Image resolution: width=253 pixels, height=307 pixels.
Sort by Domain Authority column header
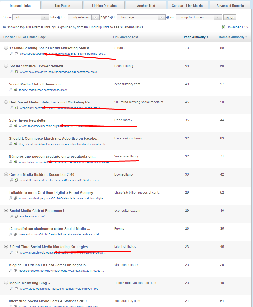pos(232,37)
